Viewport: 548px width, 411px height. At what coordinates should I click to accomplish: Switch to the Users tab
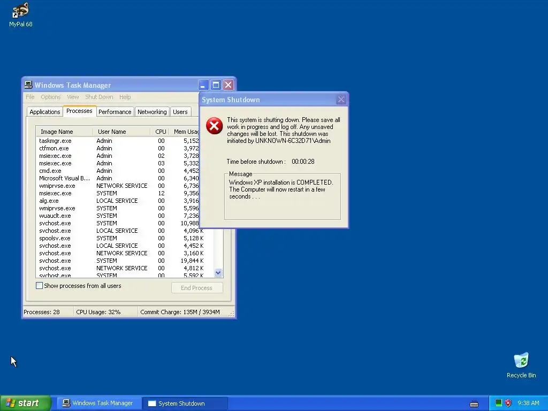click(x=180, y=112)
